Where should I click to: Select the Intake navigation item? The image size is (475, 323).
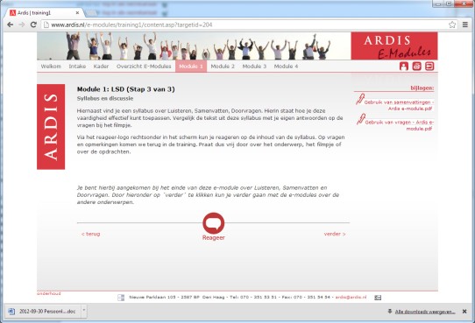(77, 67)
